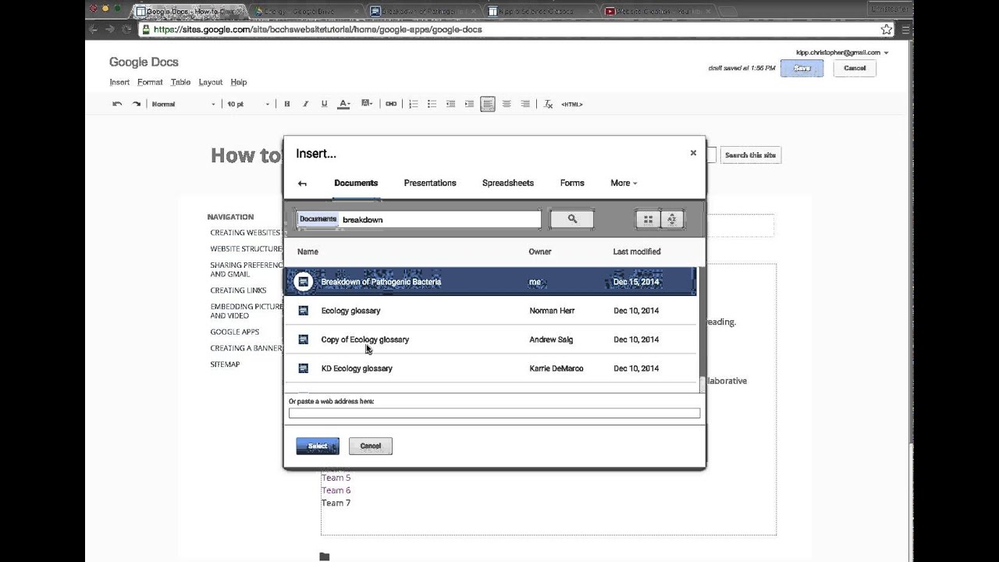Apply numbered list formatting
999x562 pixels.
(x=414, y=104)
